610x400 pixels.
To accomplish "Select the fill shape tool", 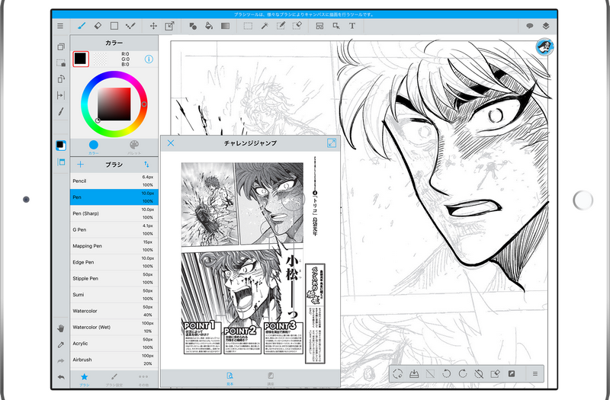I will pos(193,26).
